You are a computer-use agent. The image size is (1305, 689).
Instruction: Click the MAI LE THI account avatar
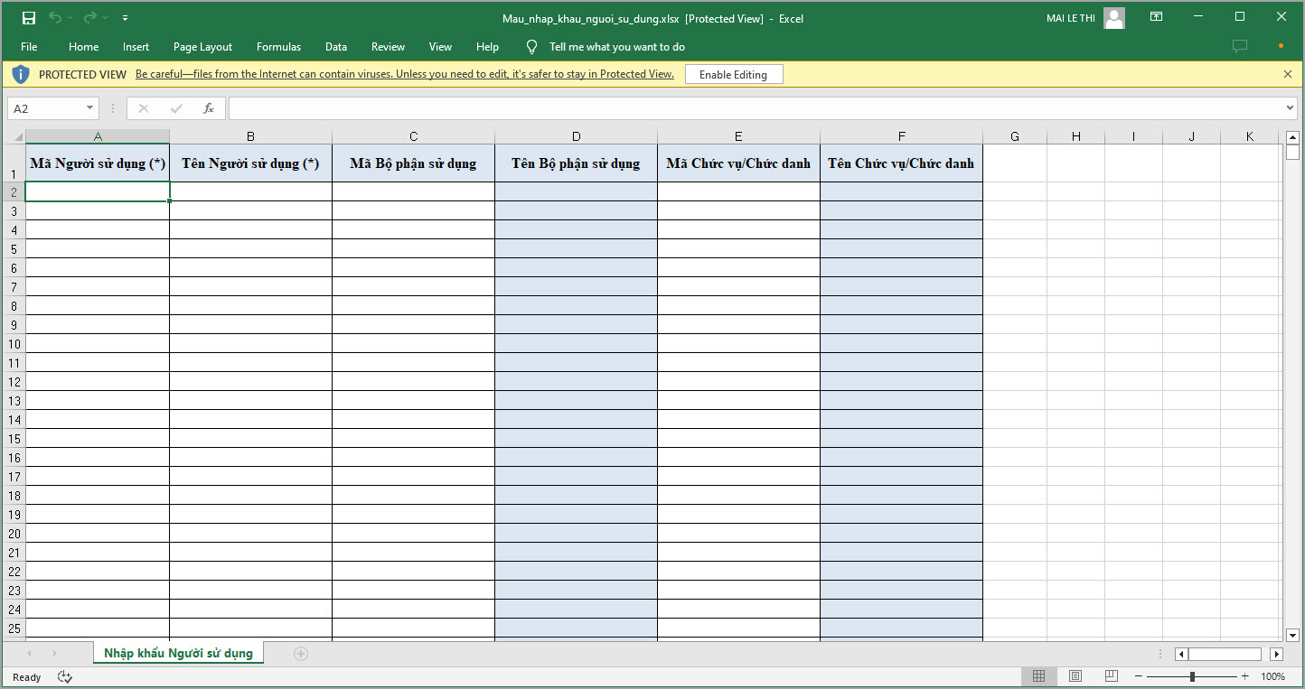[1114, 18]
